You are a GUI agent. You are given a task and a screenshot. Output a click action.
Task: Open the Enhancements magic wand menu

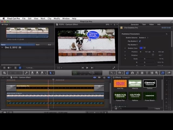[x=112, y=73]
